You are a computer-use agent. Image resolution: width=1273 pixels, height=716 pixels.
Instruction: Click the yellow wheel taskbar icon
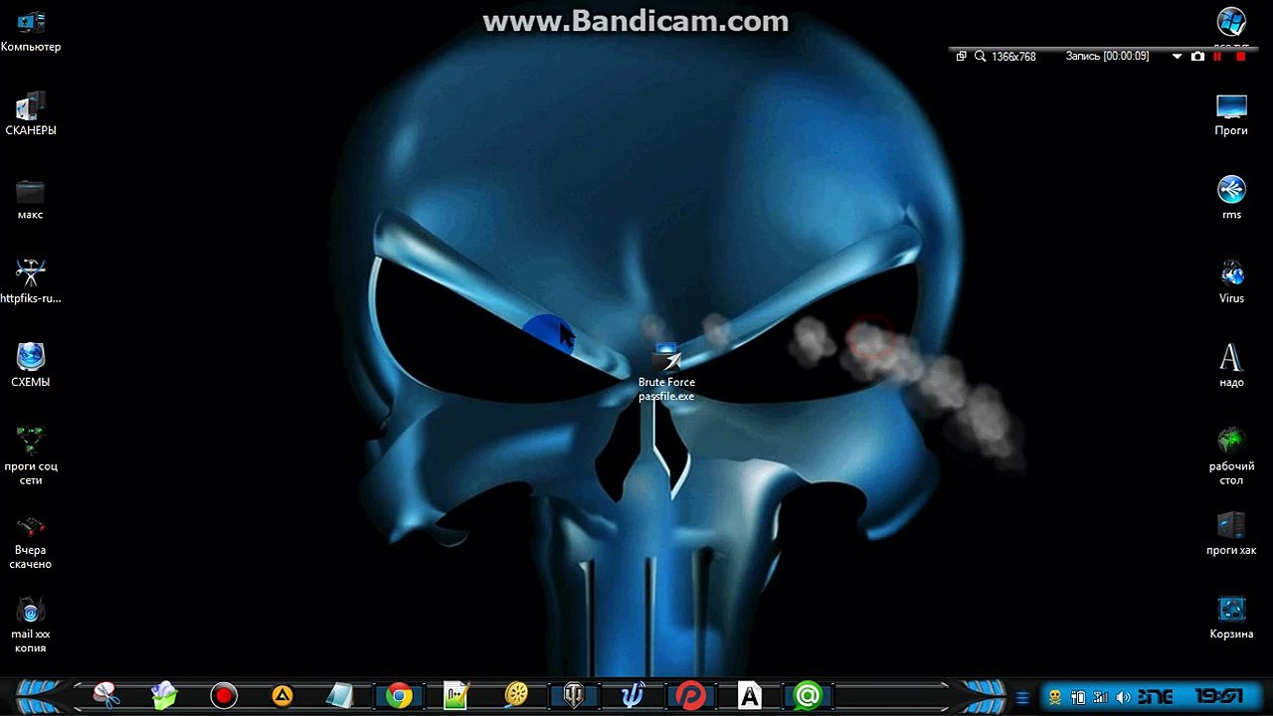coord(516,695)
